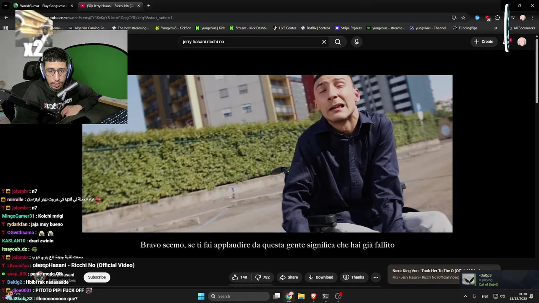539x303 pixels.
Task: Open the Brave browser taskbar icon
Action: pos(313,296)
